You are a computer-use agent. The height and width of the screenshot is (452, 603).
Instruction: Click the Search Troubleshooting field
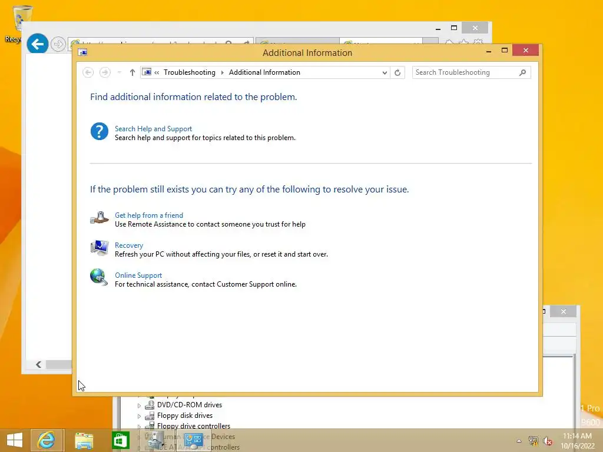click(x=471, y=72)
